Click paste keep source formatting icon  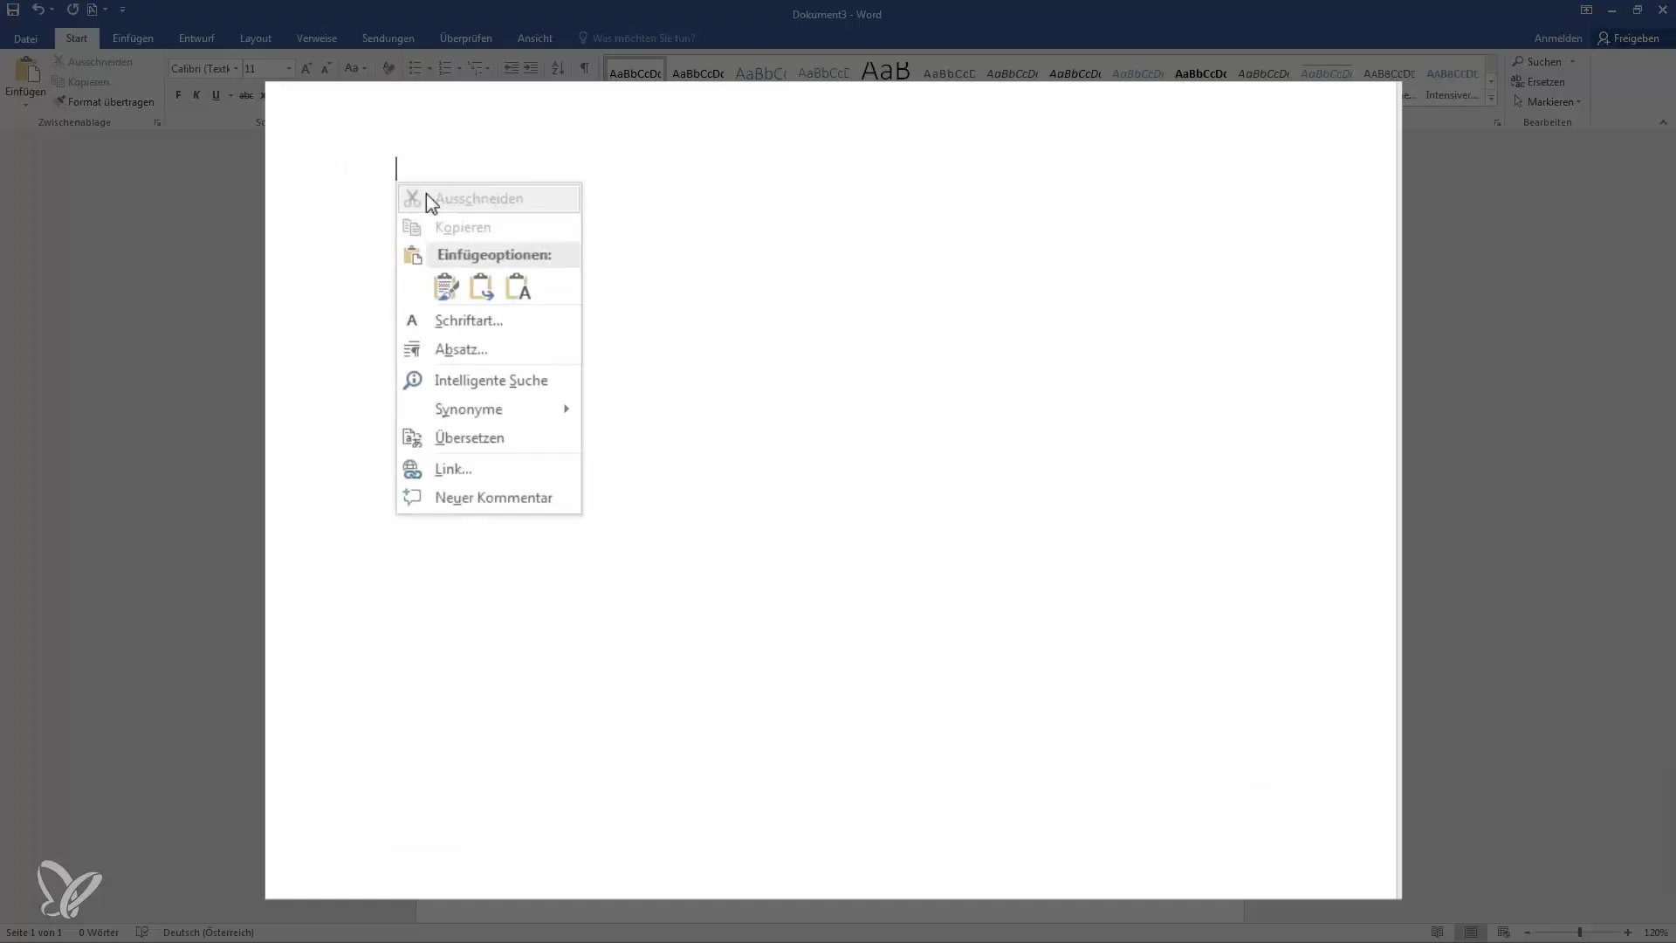(446, 287)
